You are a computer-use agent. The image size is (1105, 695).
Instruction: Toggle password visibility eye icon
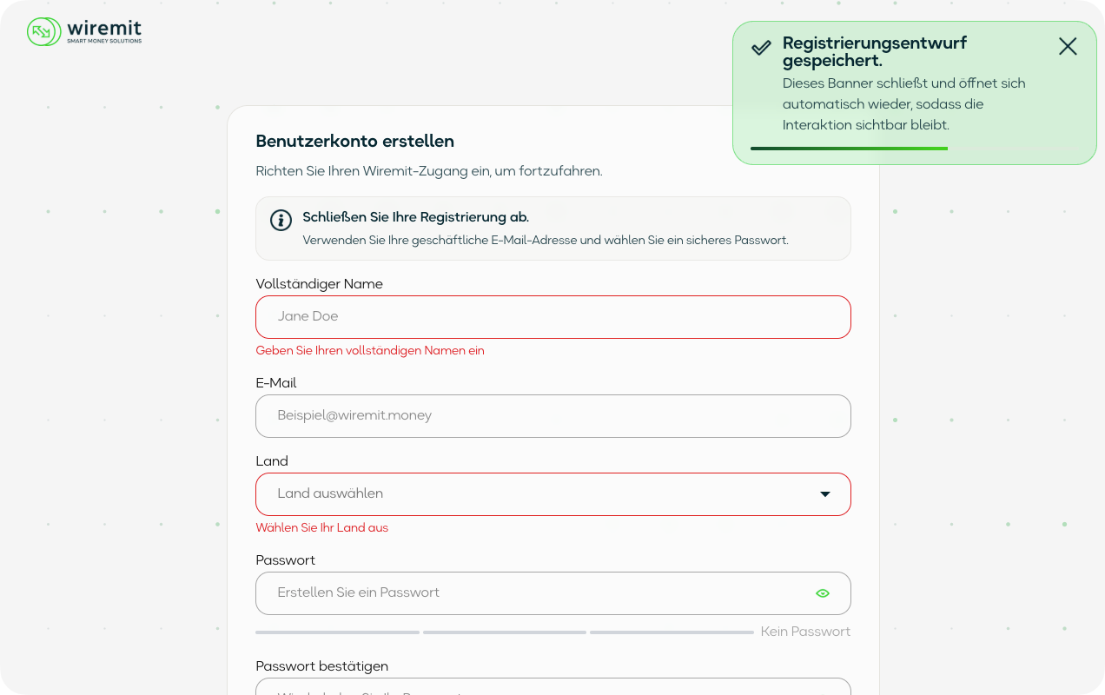(823, 593)
